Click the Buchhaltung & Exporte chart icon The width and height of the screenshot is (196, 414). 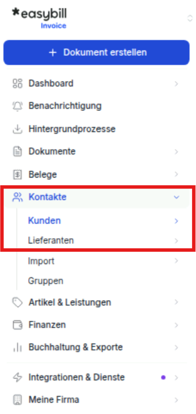(18, 348)
